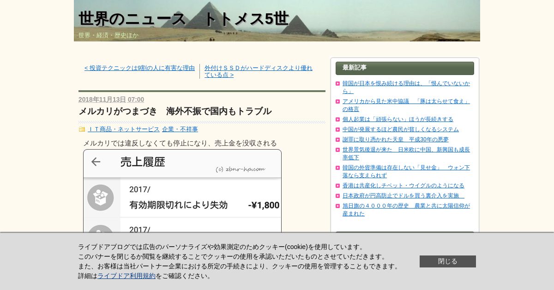Click pink bullet beside 日本政府が円高防止 link

[x=338, y=196]
